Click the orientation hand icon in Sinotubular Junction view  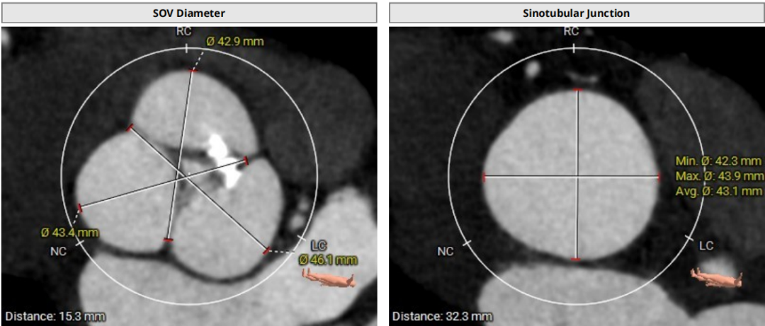[717, 278]
